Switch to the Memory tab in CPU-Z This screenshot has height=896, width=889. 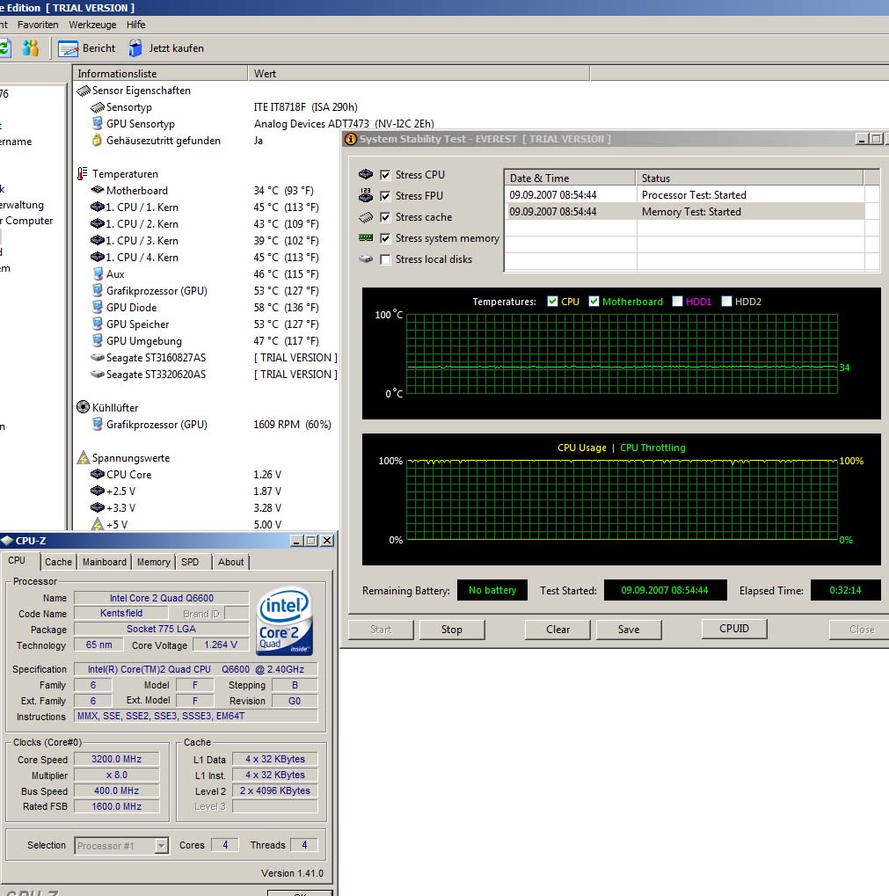153,562
